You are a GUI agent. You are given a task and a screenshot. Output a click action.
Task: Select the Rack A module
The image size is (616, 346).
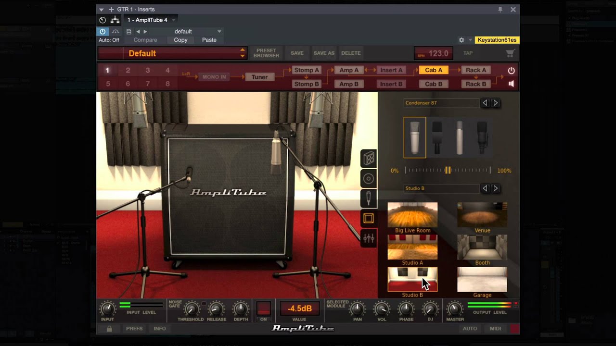click(x=476, y=70)
